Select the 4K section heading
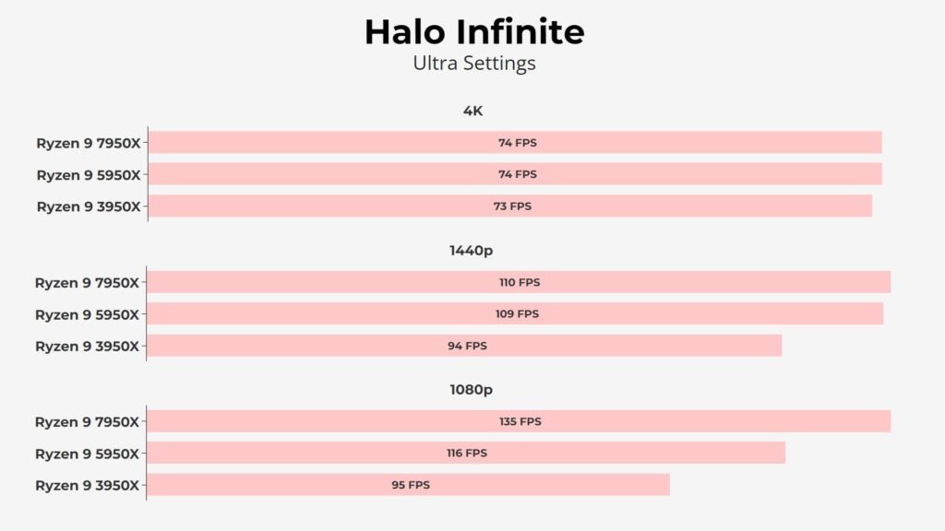 [472, 111]
